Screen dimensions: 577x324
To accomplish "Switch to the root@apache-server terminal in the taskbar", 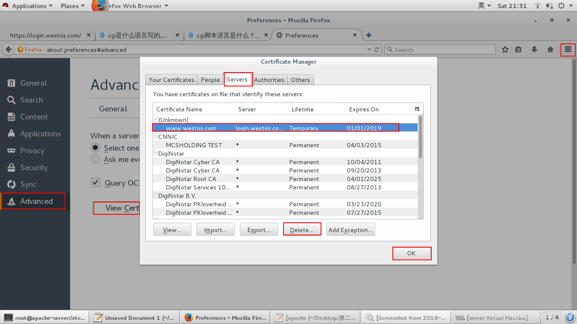I will pyautogui.click(x=45, y=318).
